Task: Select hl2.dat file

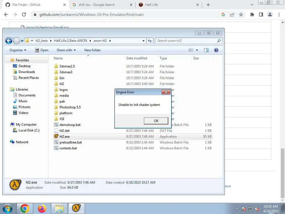Action: click(x=65, y=130)
